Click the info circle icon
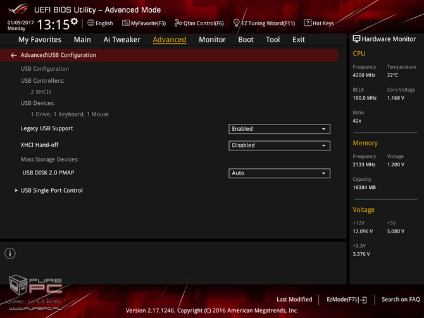Screen dimensions: 424x318 pos(10,254)
